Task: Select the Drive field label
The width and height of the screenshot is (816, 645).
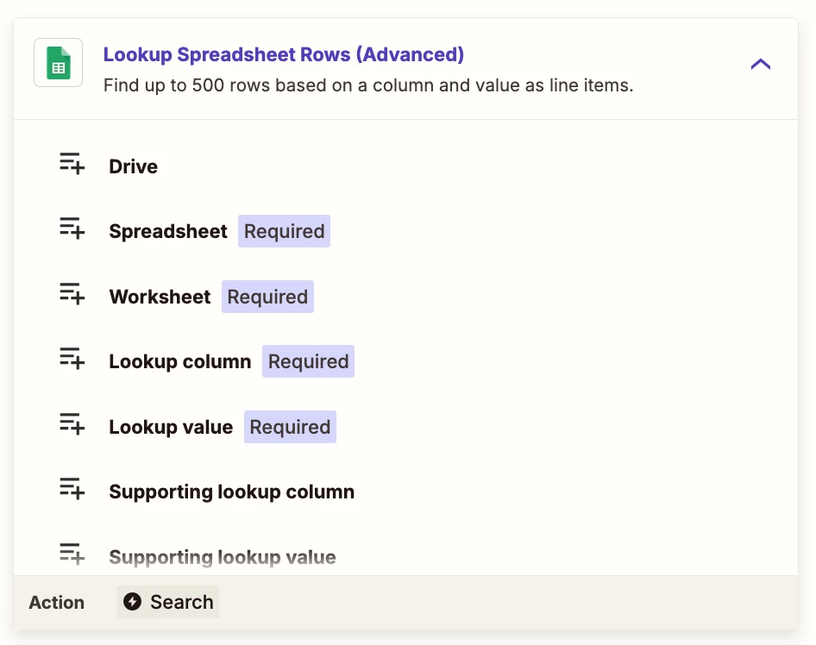Action: click(133, 166)
